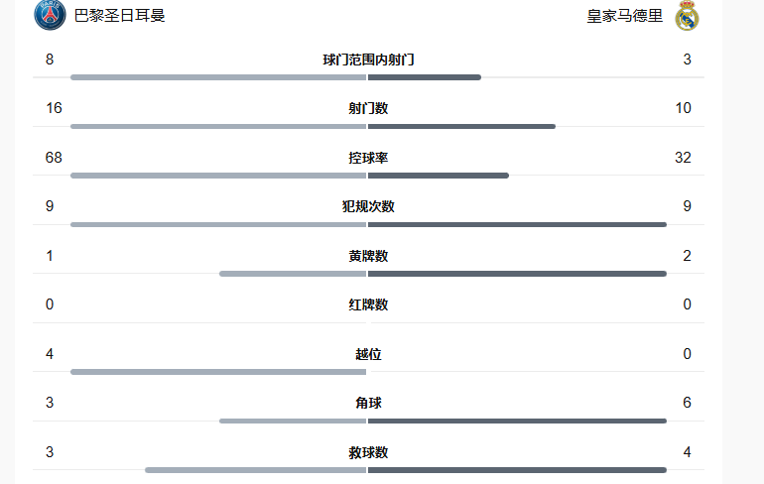Click the 控球率 stat label
The width and height of the screenshot is (764, 484).
pyautogui.click(x=368, y=158)
